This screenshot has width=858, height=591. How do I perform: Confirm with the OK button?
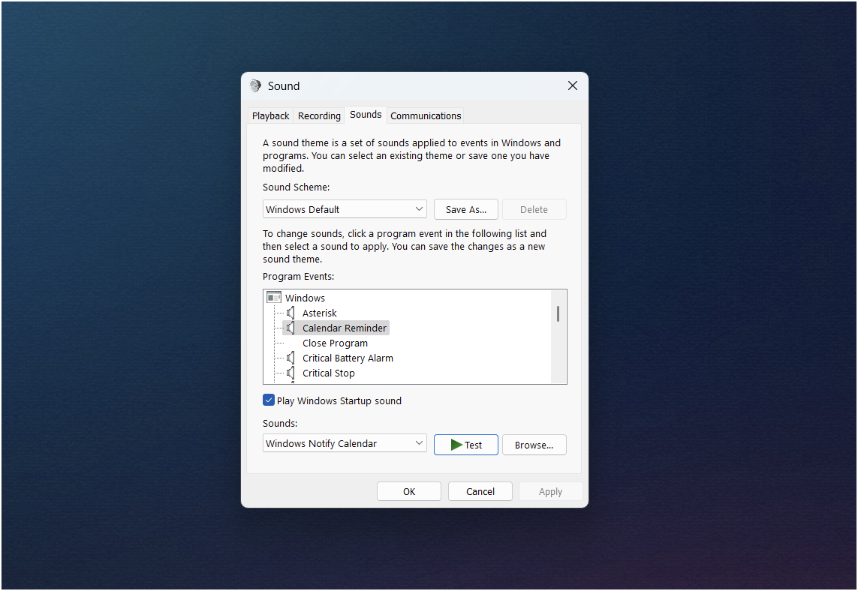(409, 491)
